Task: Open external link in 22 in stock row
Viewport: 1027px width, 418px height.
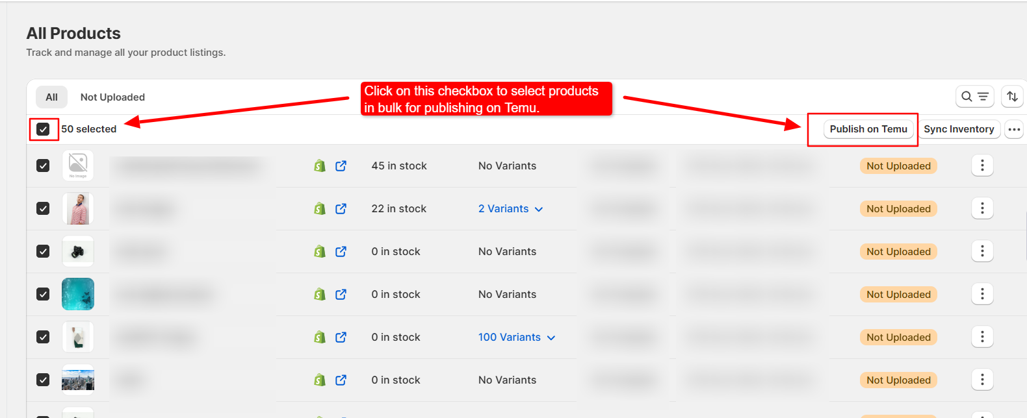Action: coord(341,209)
